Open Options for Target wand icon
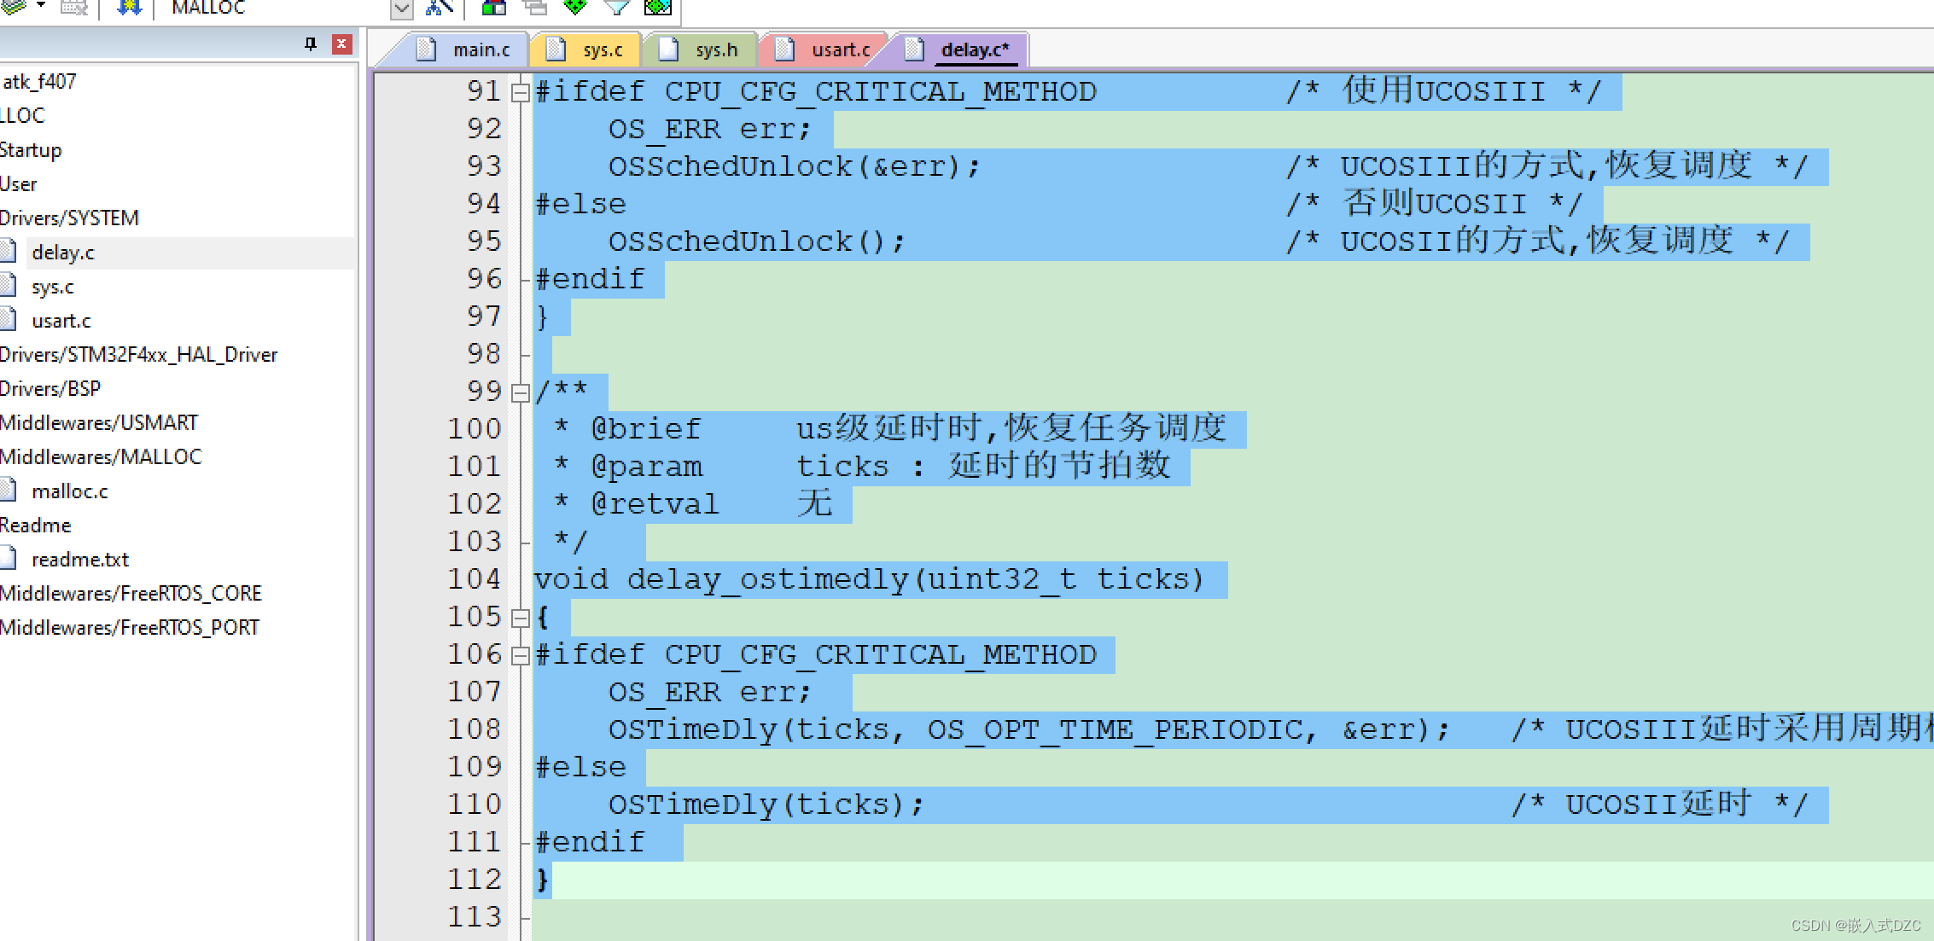This screenshot has width=1934, height=941. 439,7
